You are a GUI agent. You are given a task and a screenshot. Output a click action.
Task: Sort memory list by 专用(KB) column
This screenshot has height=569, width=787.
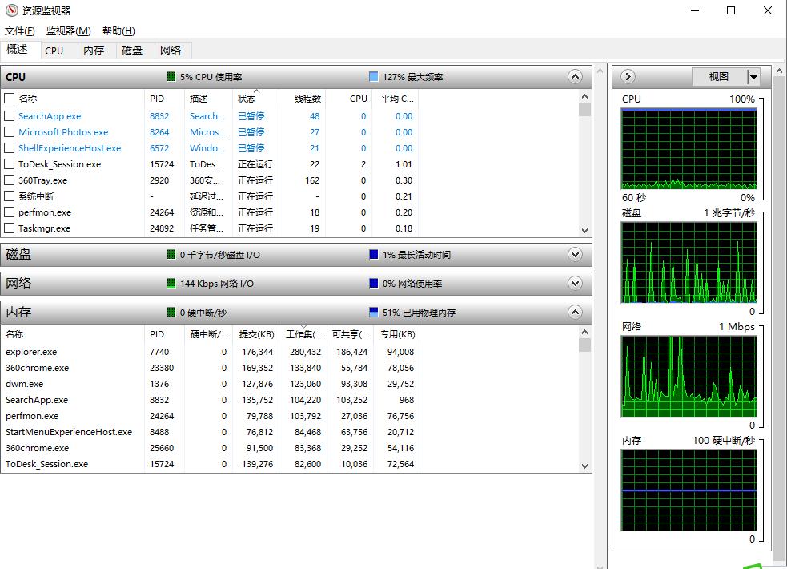[398, 334]
